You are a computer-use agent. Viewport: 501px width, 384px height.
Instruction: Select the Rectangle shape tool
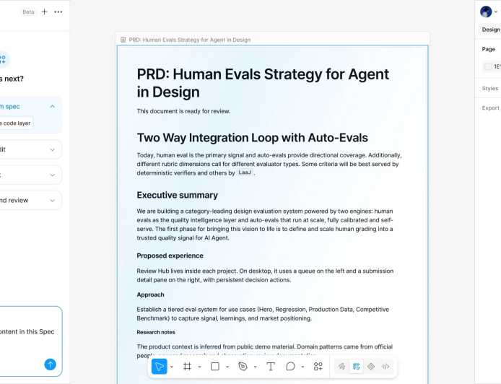[215, 367]
